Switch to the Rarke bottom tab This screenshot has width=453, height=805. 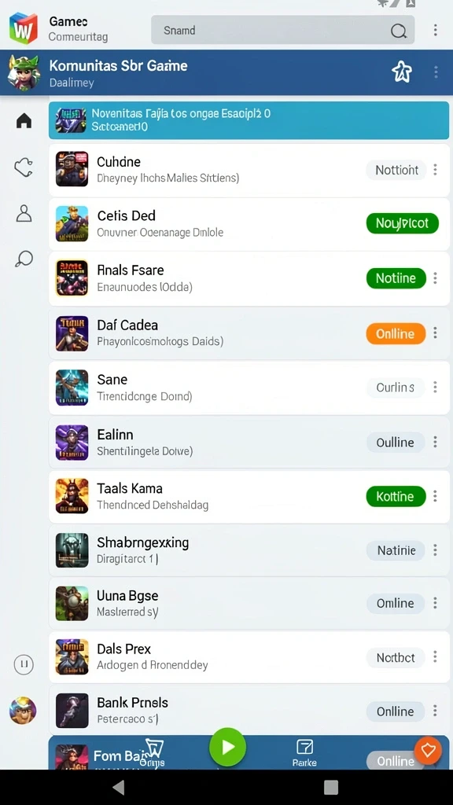coord(304,753)
